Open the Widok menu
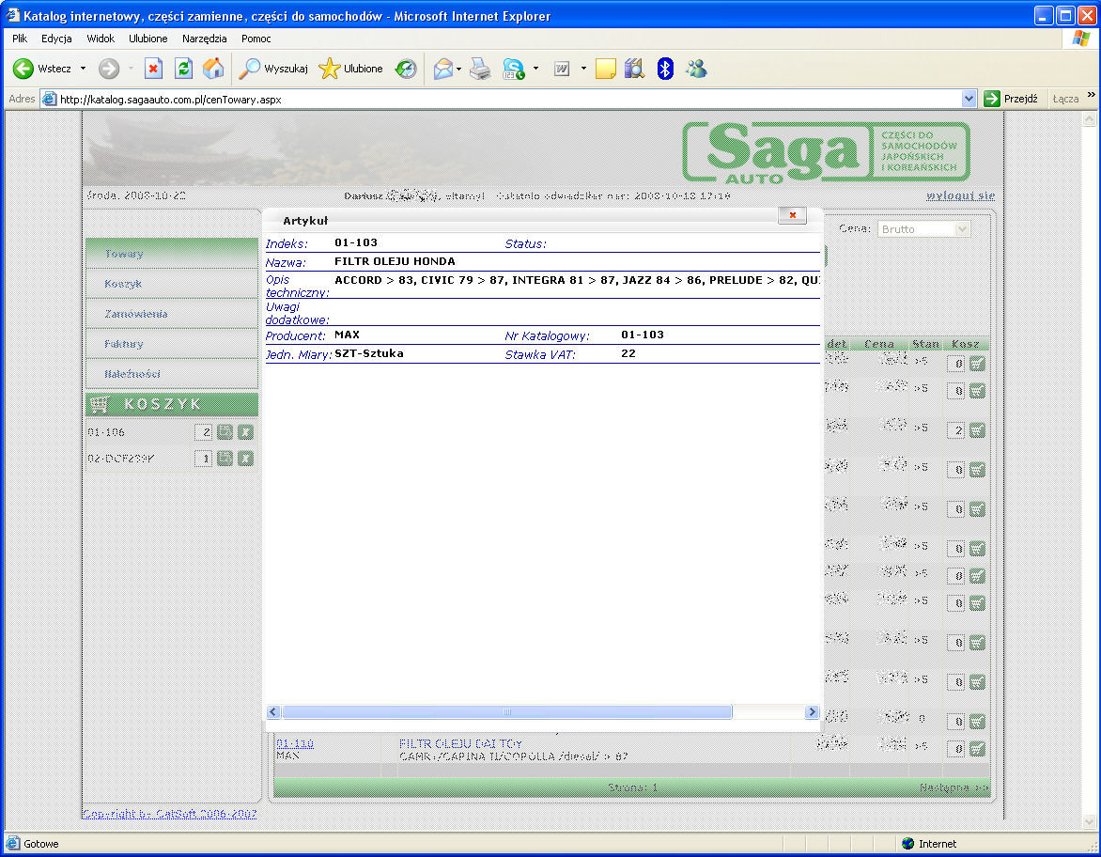Image resolution: width=1101 pixels, height=857 pixels. 101,39
